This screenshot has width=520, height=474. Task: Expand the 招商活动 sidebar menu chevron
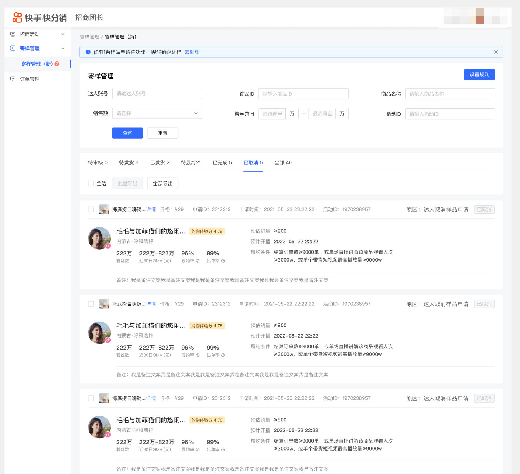point(63,35)
